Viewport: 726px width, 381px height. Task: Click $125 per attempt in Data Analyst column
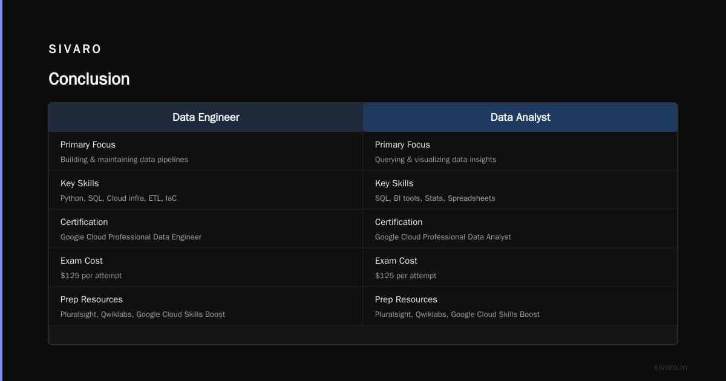(405, 276)
